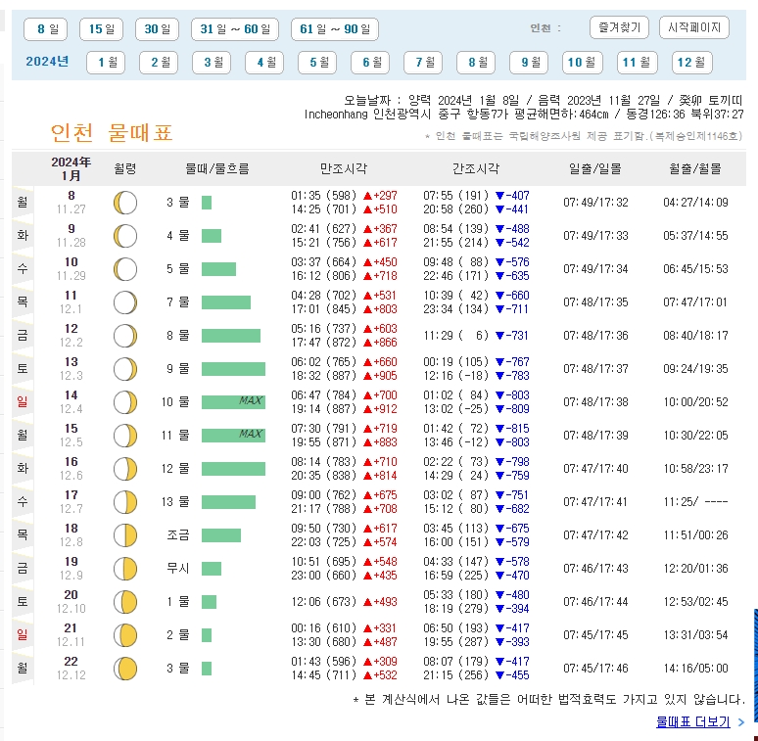Click the date 14 lunar 12.4
Screen dimensions: 758x741
tap(71, 402)
